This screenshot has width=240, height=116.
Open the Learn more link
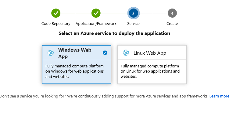click(x=219, y=96)
